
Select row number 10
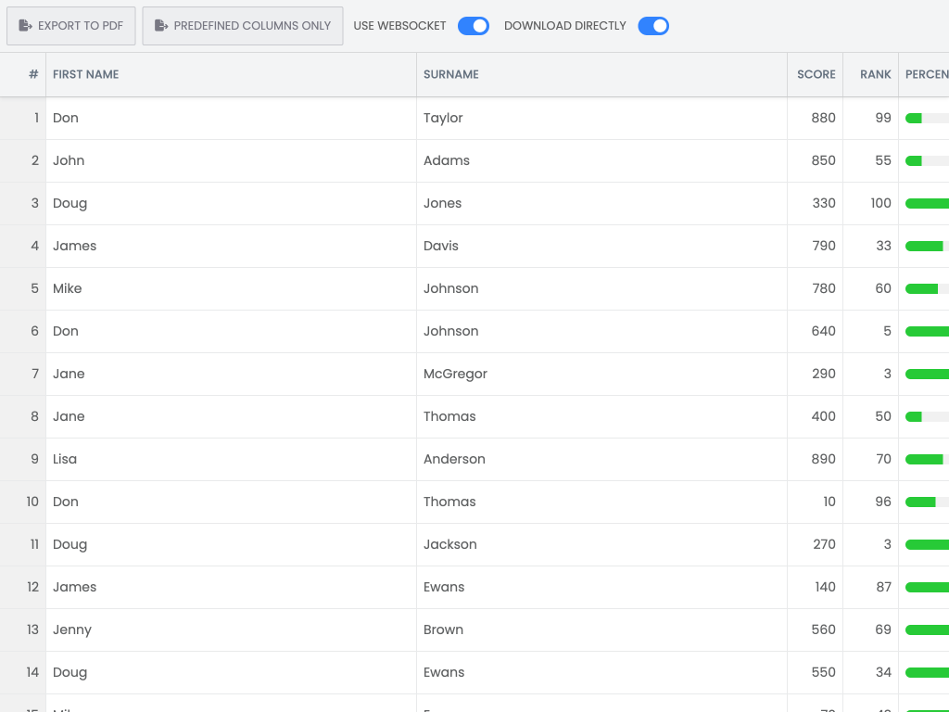pyautogui.click(x=23, y=502)
